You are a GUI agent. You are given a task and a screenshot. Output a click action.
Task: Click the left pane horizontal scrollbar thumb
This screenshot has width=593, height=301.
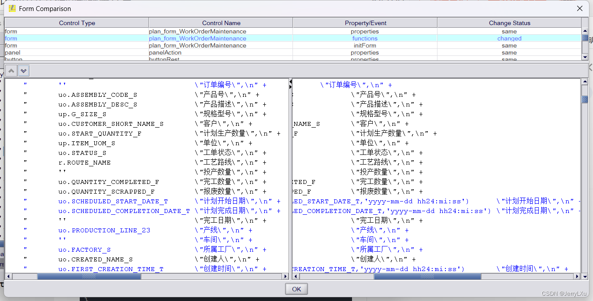pos(89,276)
